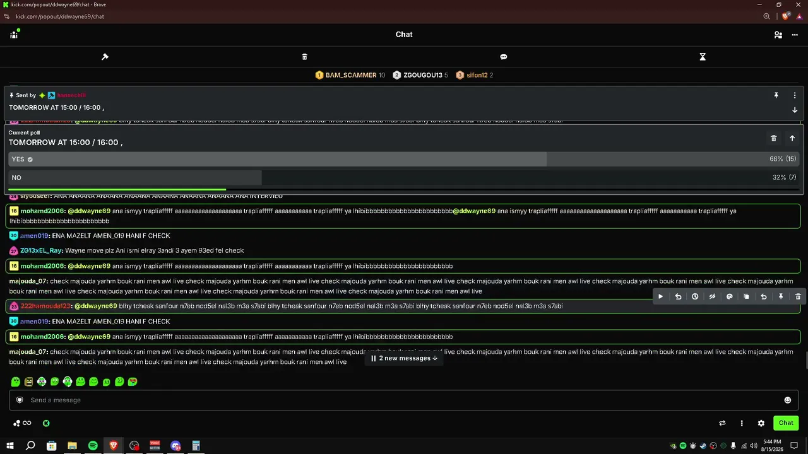Click the heart-eyes green emote
This screenshot has width=808, height=454.
tap(133, 381)
